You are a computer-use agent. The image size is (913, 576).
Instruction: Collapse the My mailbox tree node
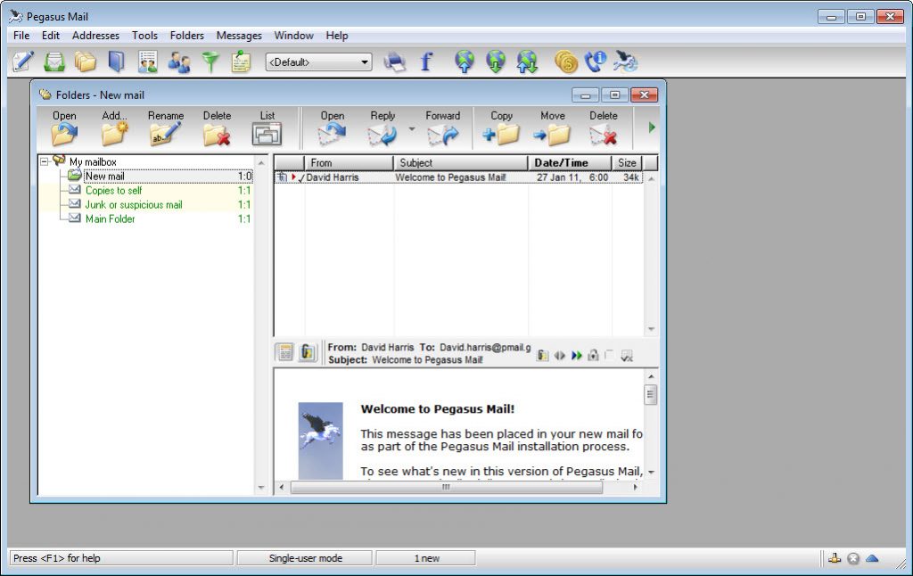(45, 161)
